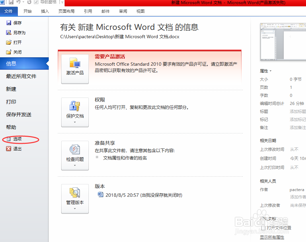Click the 关闭 folder icon in sidebar
Image resolution: width=306 pixels, height=242 pixels.
(x=9, y=52)
